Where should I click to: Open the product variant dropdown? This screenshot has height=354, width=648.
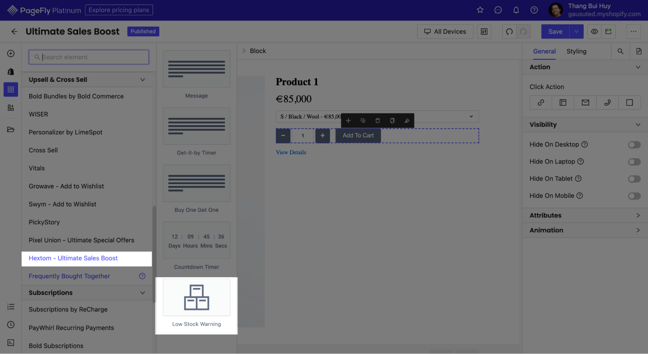(377, 117)
